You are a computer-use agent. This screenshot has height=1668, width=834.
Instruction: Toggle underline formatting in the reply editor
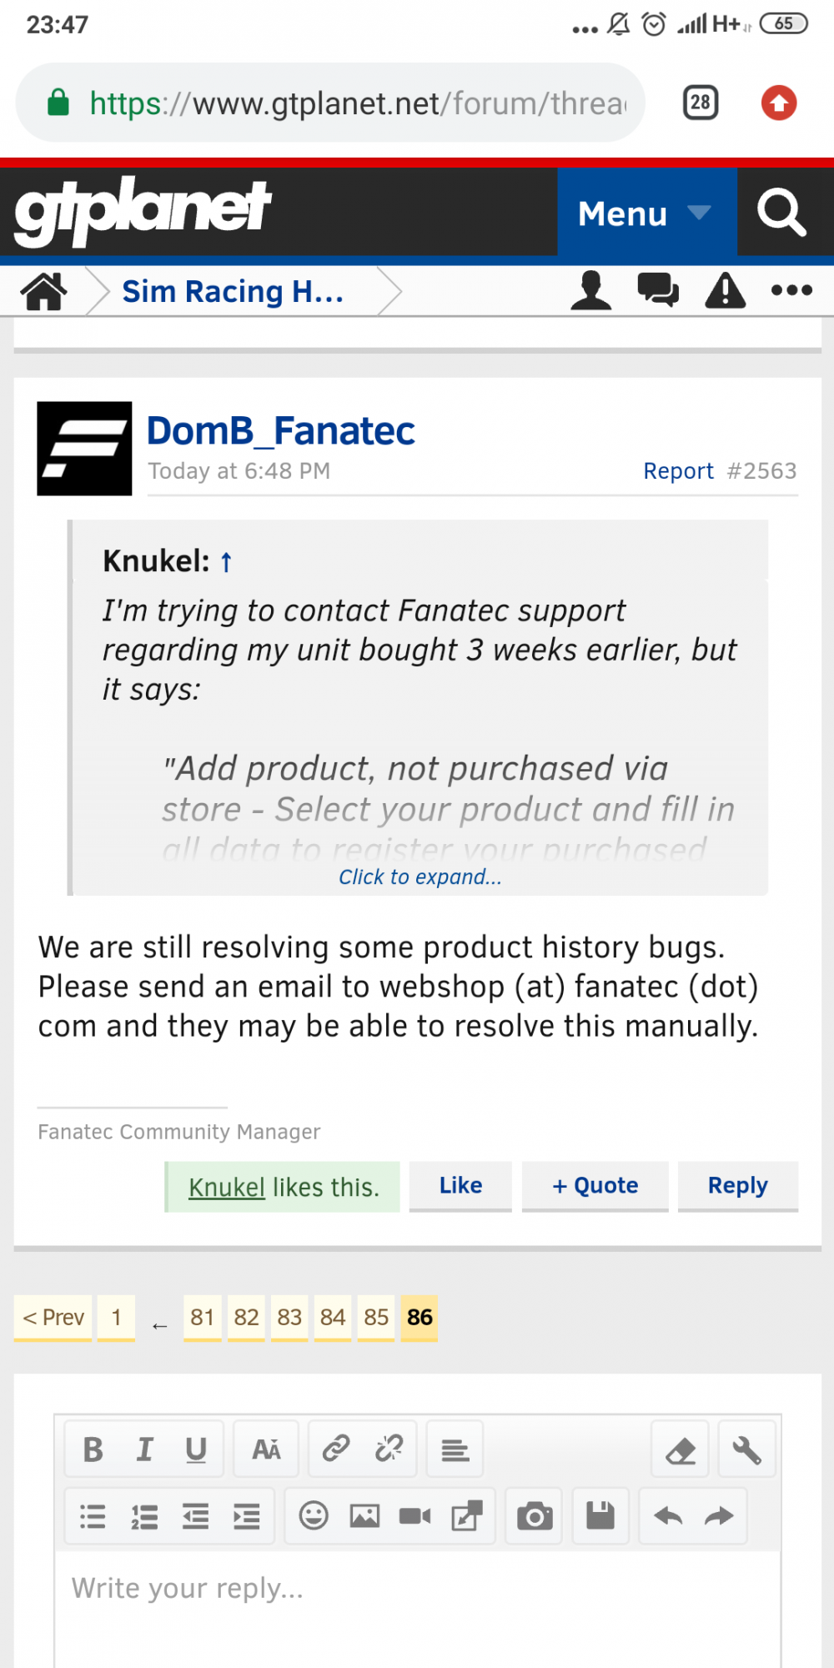pos(196,1449)
